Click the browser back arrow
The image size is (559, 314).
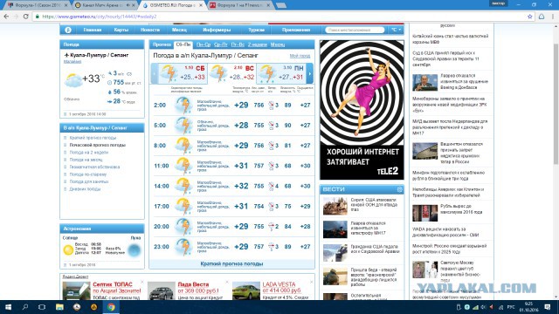[6, 17]
